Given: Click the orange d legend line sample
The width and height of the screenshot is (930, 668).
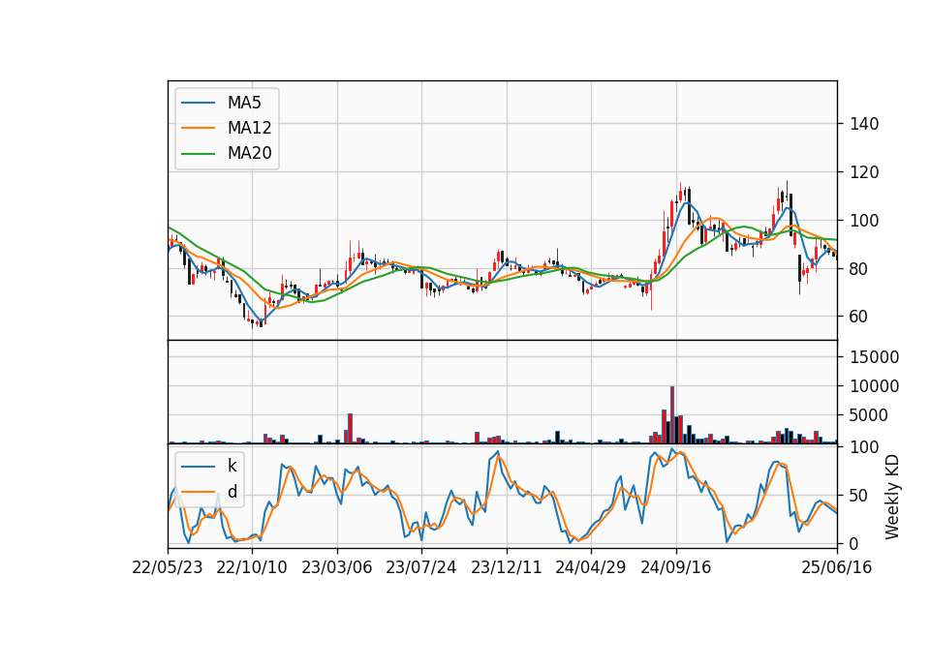Looking at the screenshot, I should pyautogui.click(x=198, y=492).
